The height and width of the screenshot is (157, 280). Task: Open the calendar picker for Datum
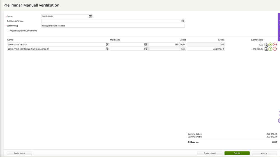[91, 16]
